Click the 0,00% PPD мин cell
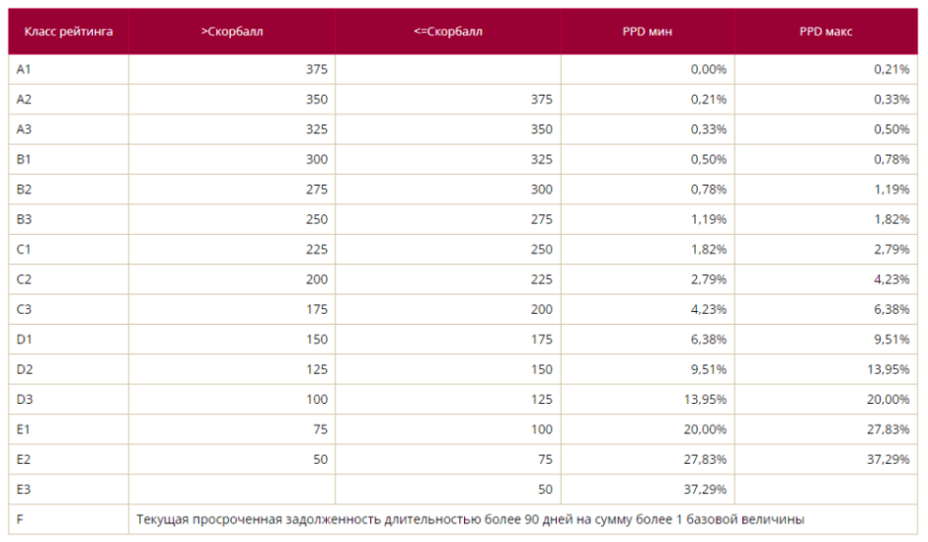The image size is (928, 542). (x=709, y=69)
